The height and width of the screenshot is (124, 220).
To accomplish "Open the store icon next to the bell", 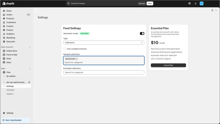I will coord(189,4).
